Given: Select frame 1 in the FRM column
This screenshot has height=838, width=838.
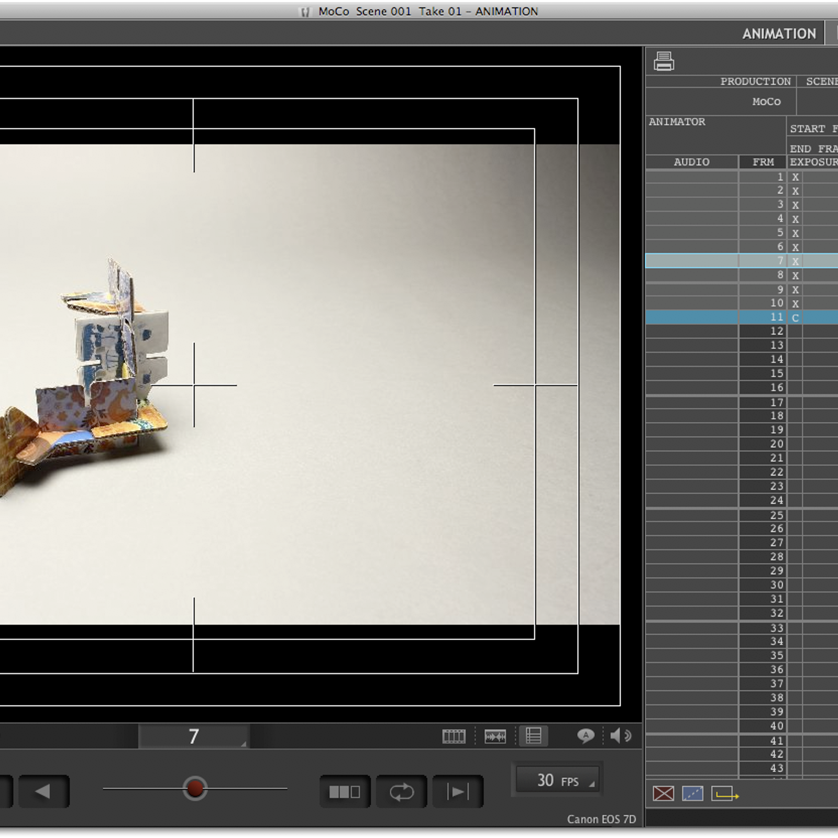Looking at the screenshot, I should pos(763,177).
